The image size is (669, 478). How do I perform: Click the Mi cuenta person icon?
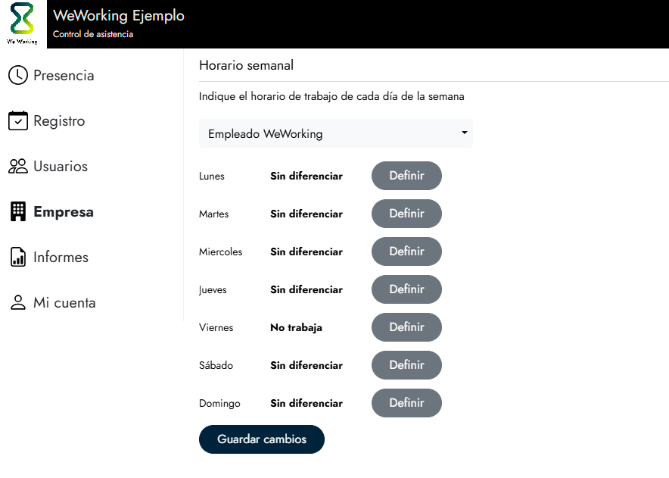17,303
